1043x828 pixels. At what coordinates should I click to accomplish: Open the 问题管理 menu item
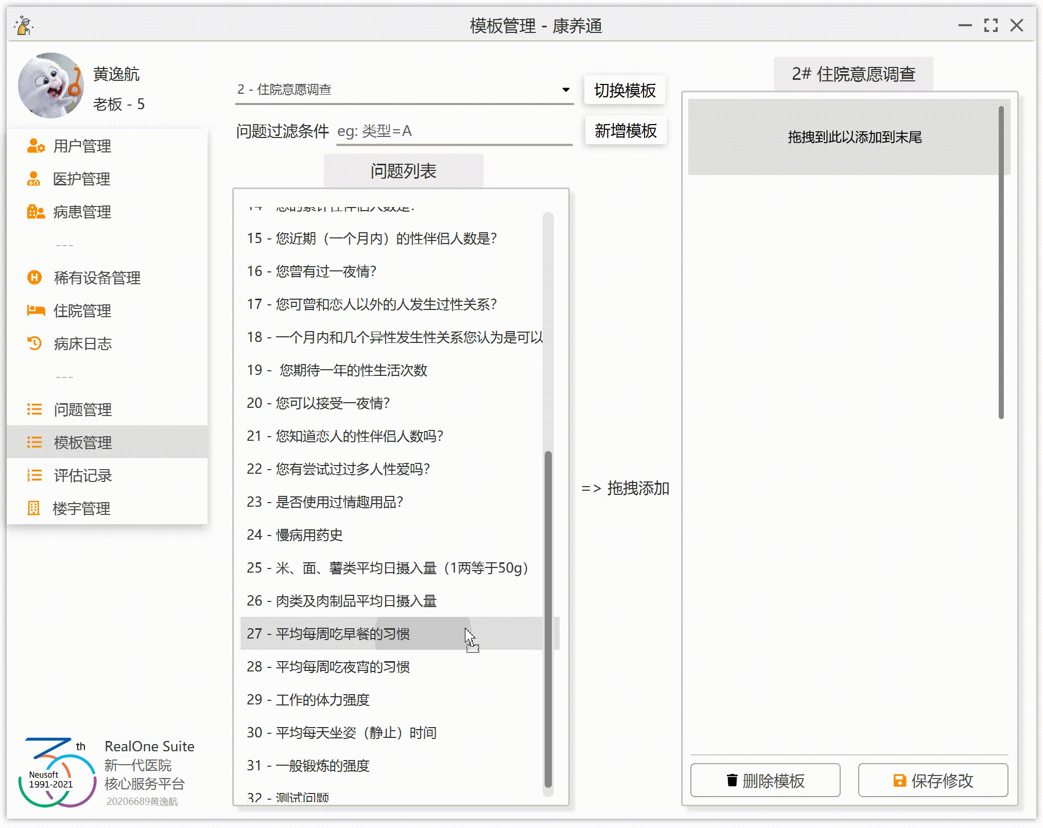pyautogui.click(x=82, y=410)
